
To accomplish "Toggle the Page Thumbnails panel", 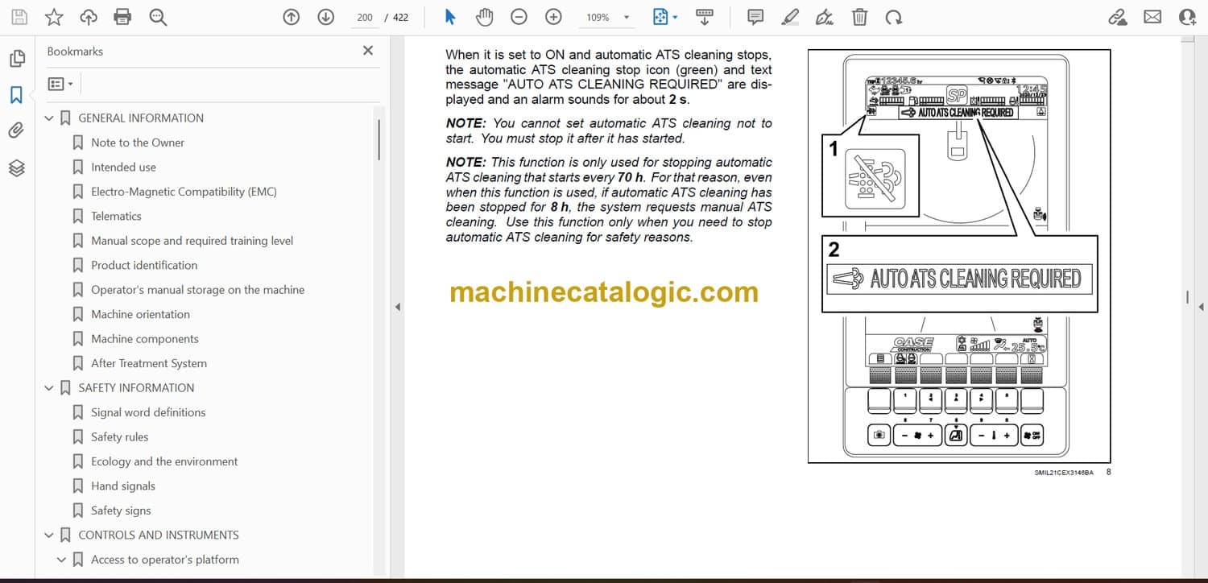I will click(x=16, y=59).
